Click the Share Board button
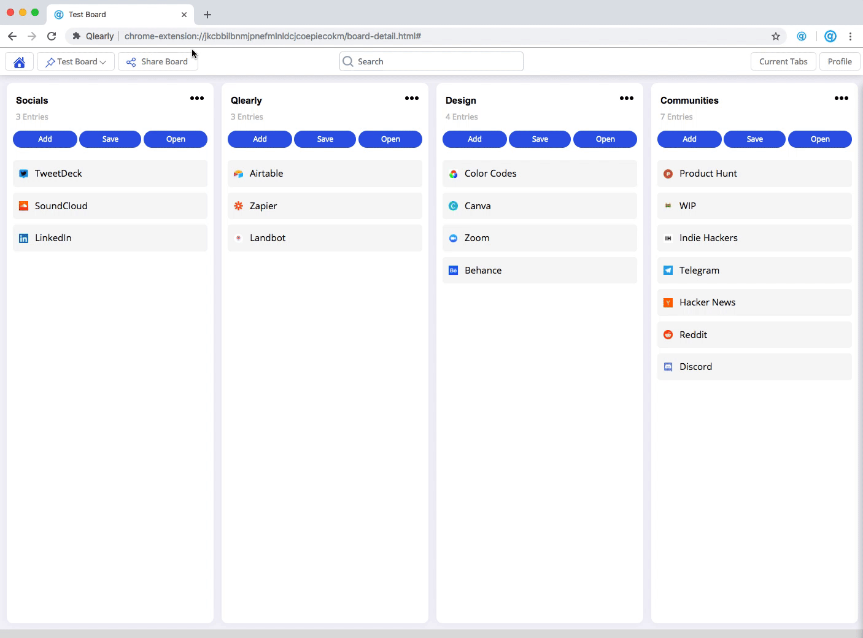Image resolution: width=863 pixels, height=638 pixels. [x=158, y=61]
